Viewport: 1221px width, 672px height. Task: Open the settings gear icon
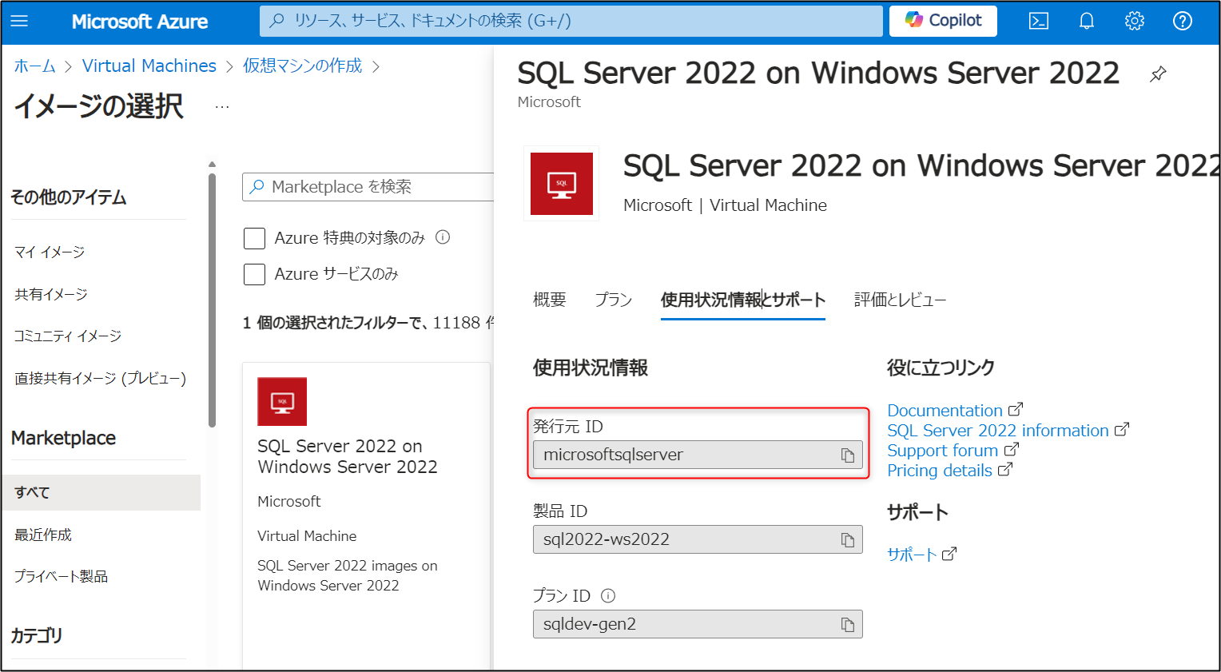pyautogui.click(x=1134, y=21)
